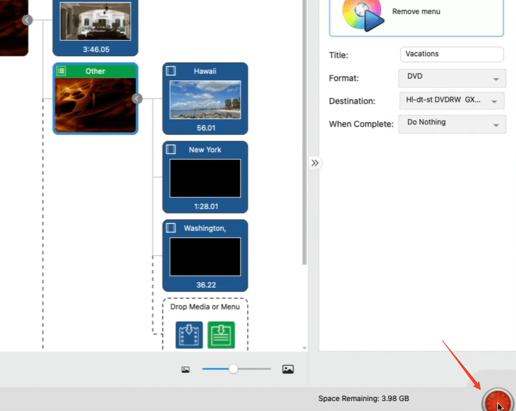Click the large thumbnail size icon

288,369
